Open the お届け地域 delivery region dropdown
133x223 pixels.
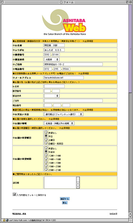(59, 123)
